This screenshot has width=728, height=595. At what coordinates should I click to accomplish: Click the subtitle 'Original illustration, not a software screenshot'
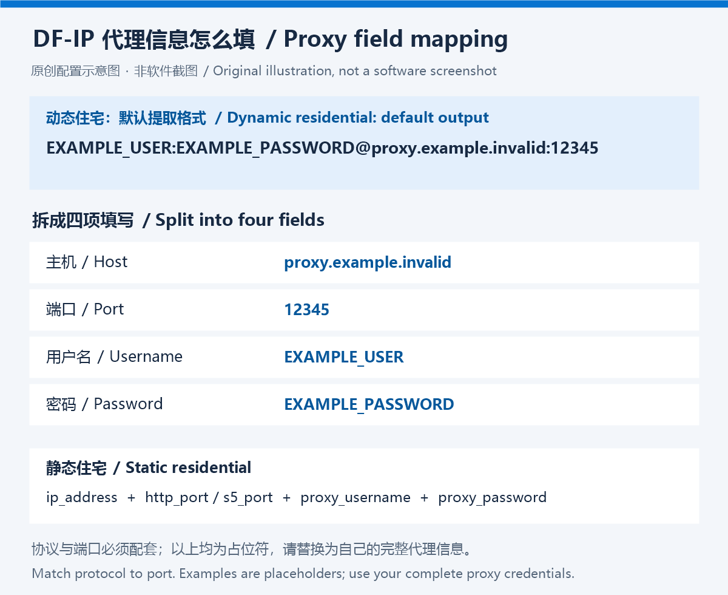355,70
